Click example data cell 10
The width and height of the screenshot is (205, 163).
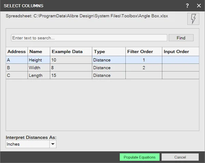pyautogui.click(x=71, y=60)
